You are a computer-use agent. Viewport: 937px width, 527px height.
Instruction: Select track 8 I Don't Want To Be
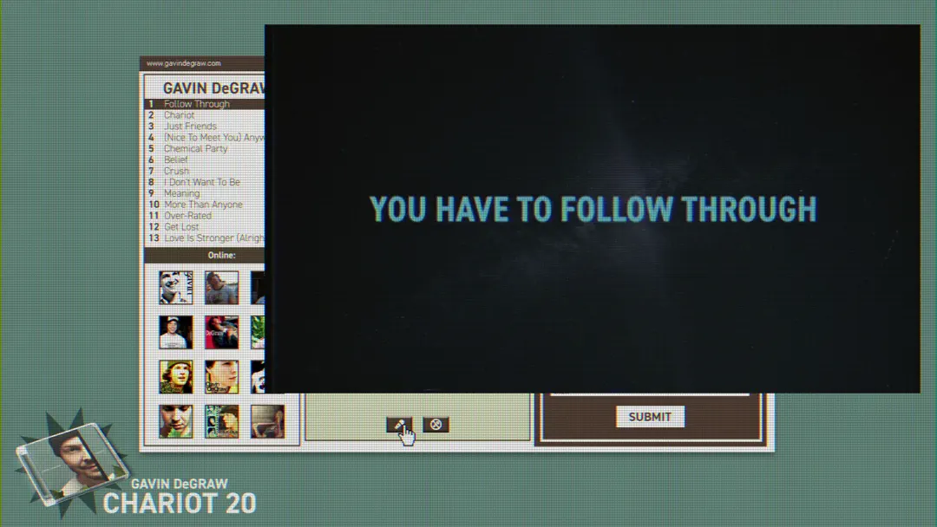tap(205, 182)
